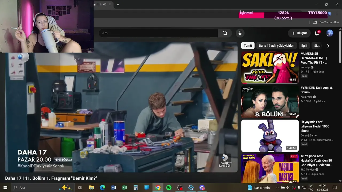Focus the YouTube Ara search field

tap(158, 33)
